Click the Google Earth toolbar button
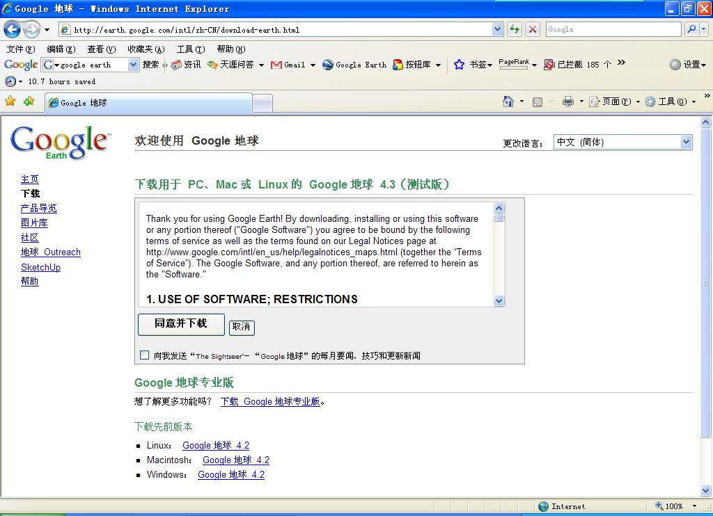The width and height of the screenshot is (713, 516). 354,65
